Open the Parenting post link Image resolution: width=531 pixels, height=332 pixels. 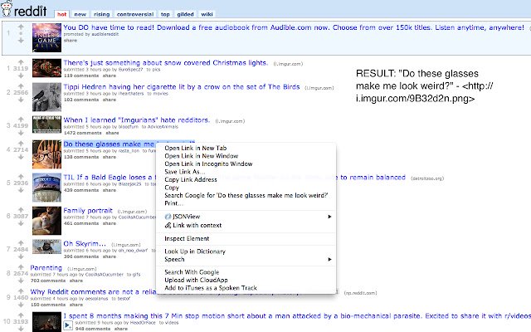point(46,267)
